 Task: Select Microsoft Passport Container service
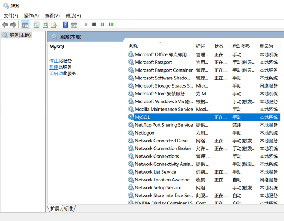(204, 70)
